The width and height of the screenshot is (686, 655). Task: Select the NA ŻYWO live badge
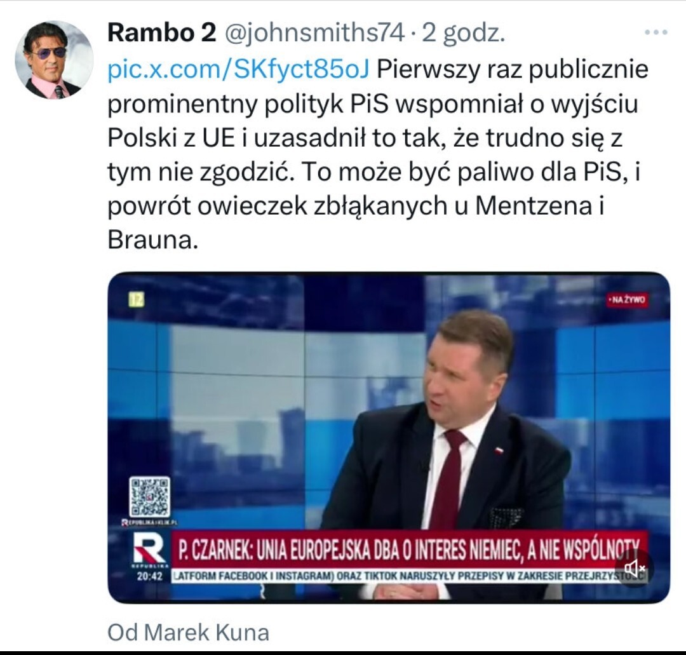(x=627, y=300)
